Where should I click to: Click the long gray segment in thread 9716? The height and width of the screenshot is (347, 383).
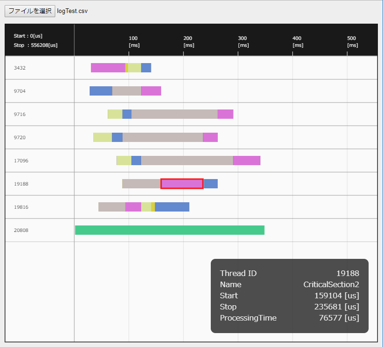click(x=175, y=114)
